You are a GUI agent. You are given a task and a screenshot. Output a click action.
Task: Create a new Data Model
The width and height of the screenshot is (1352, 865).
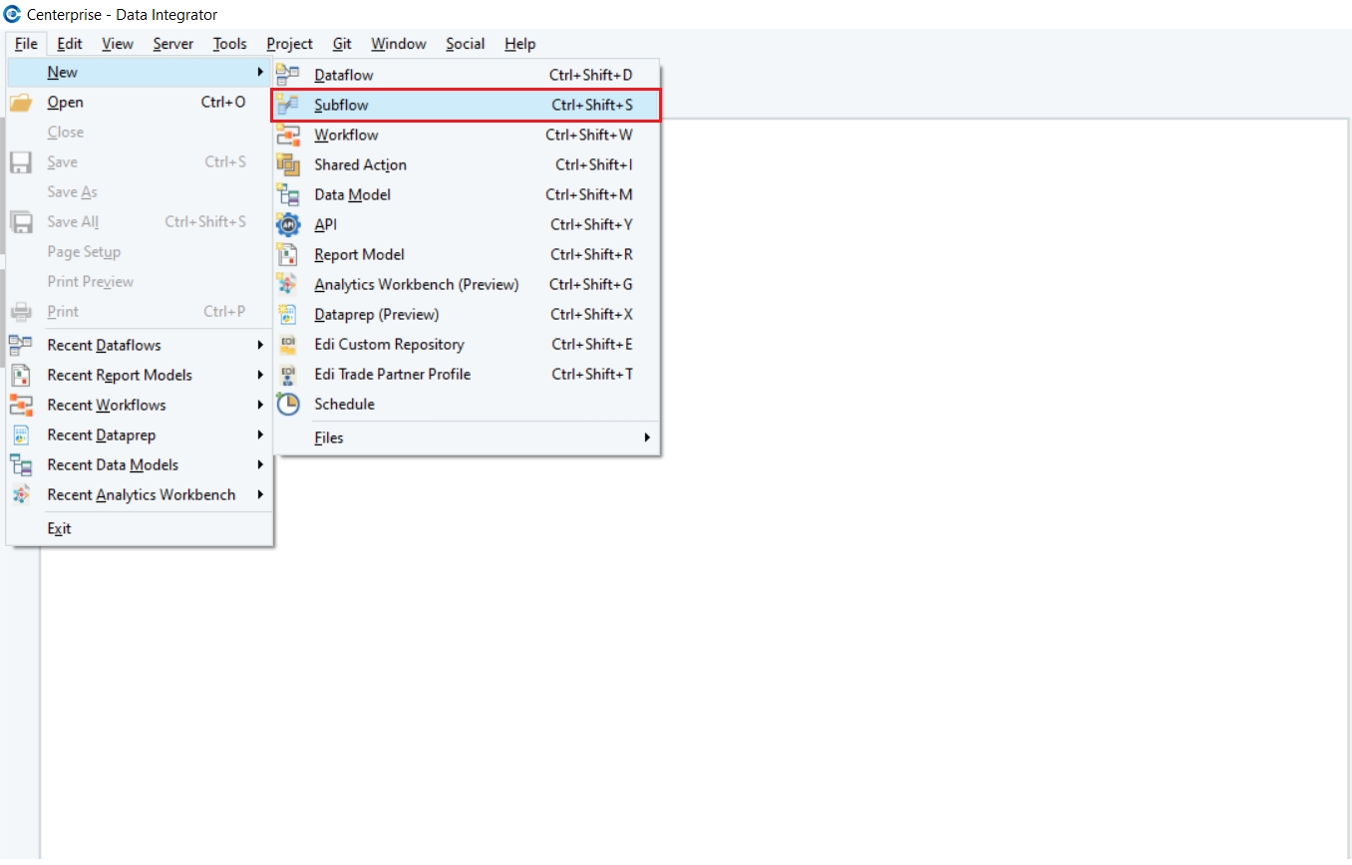[x=466, y=194]
